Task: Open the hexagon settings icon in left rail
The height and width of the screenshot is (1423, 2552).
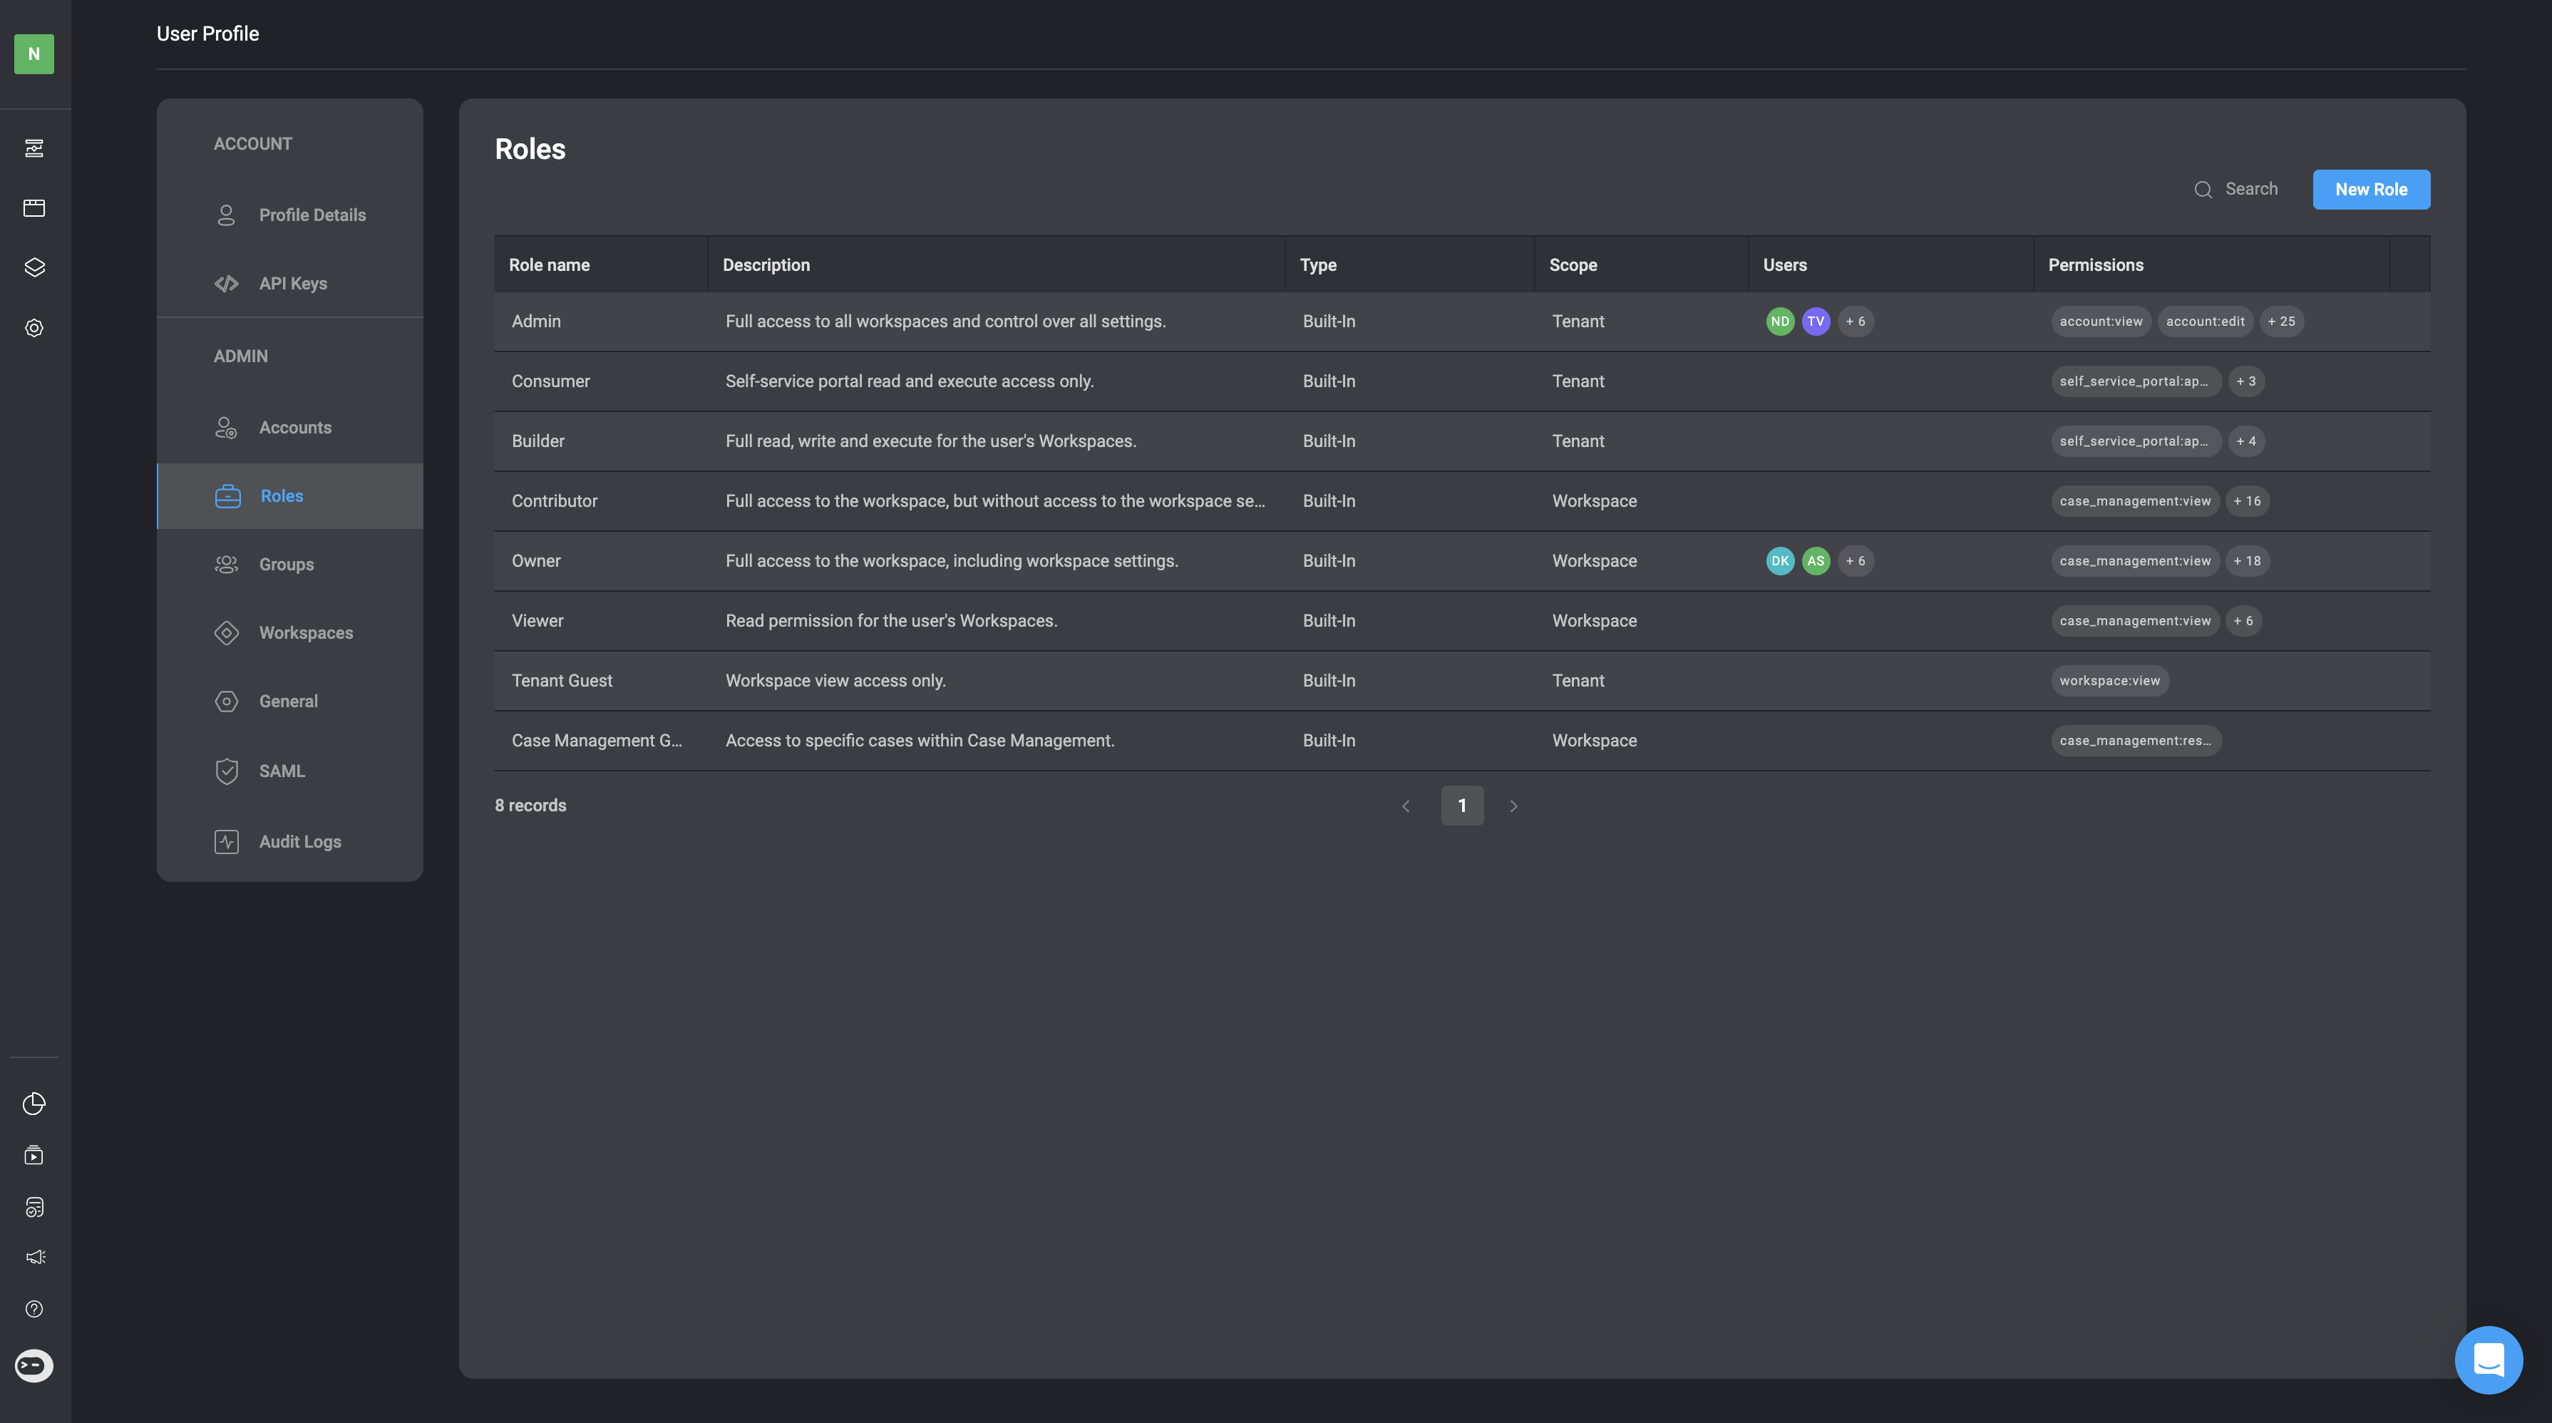Action: pos(34,328)
